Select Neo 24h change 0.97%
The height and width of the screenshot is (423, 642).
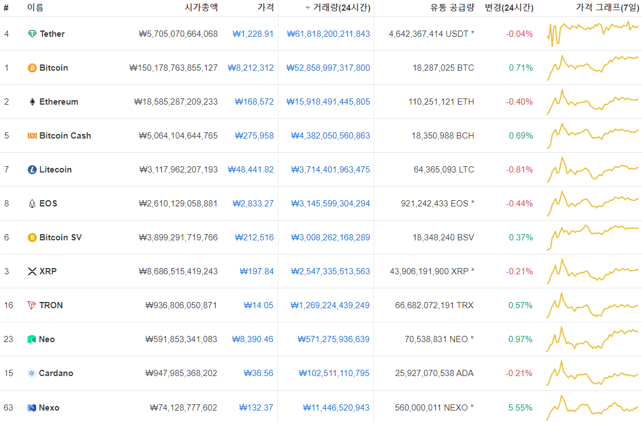point(520,339)
